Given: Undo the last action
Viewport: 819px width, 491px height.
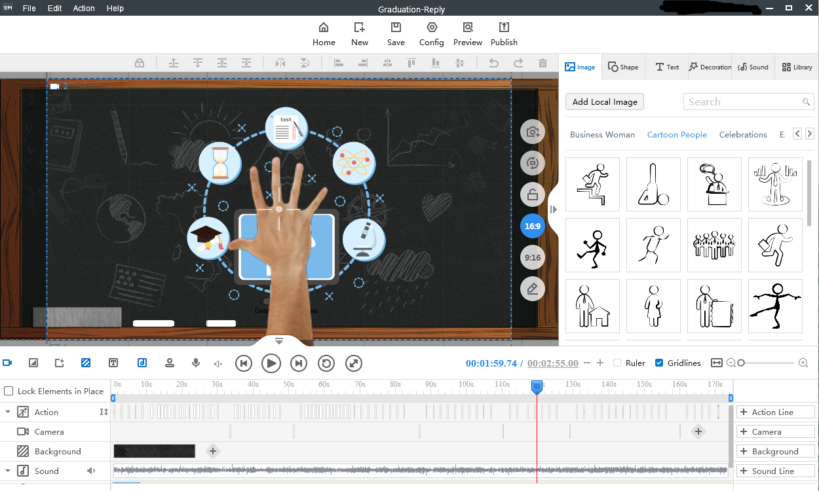Looking at the screenshot, I should pyautogui.click(x=494, y=63).
